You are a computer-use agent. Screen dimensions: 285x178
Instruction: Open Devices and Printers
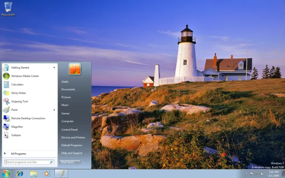(73, 137)
